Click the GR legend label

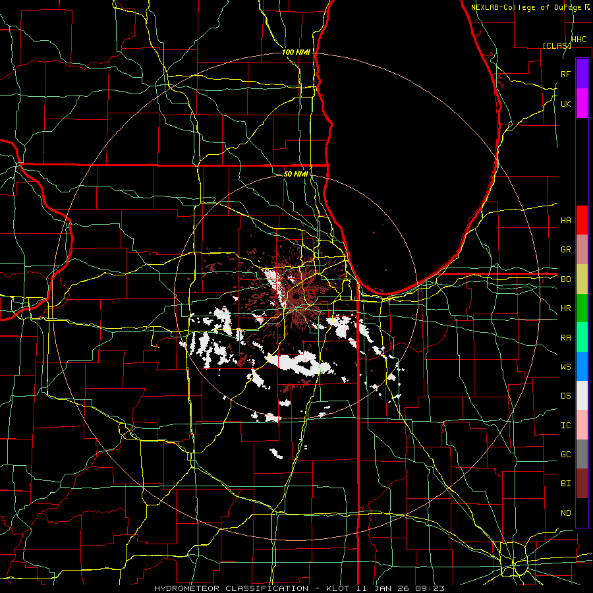566,250
